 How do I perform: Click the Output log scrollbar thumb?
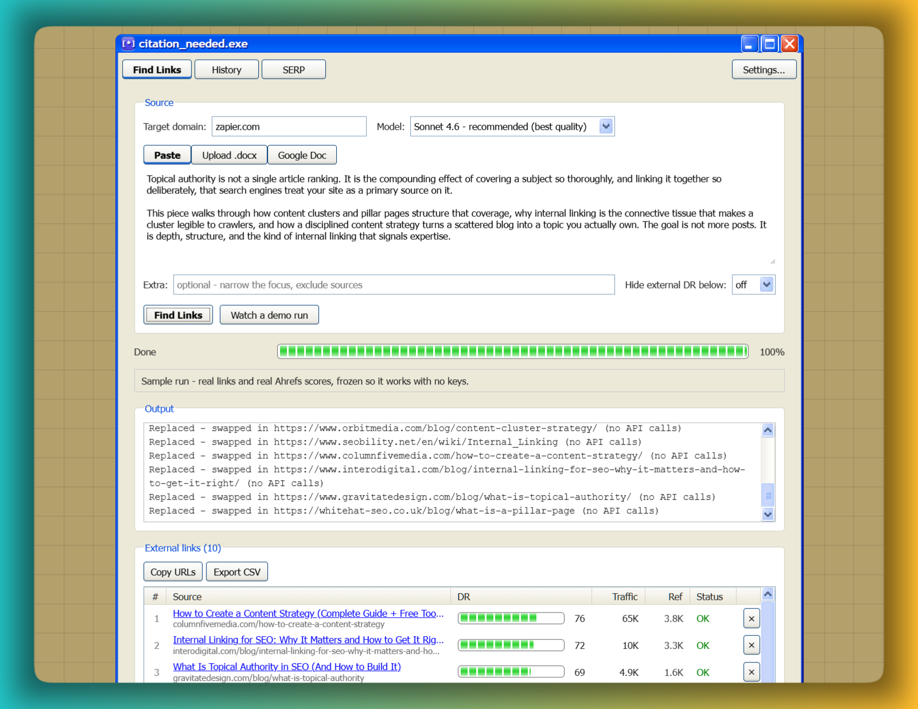pyautogui.click(x=768, y=495)
